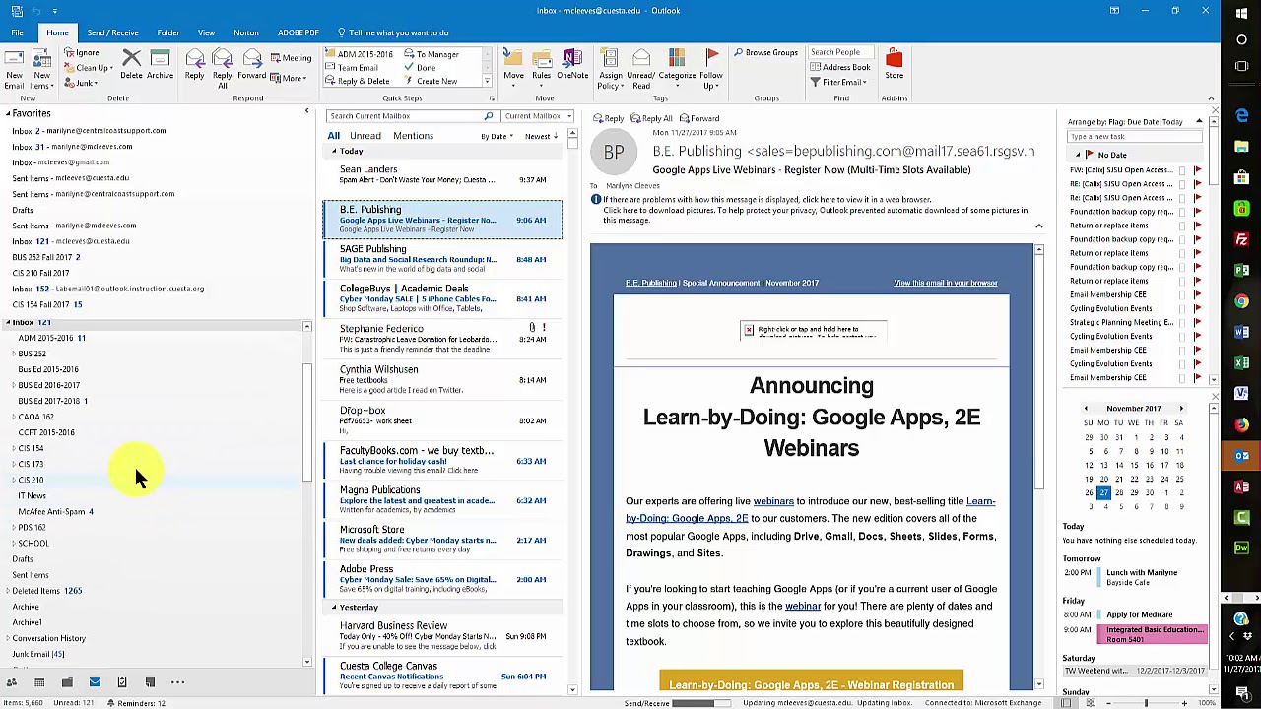Image resolution: width=1261 pixels, height=709 pixels.
Task: Click Browse Groups
Action: click(765, 53)
